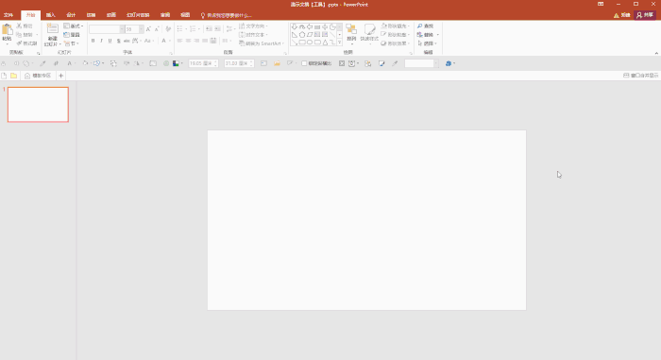The width and height of the screenshot is (661, 360).
Task: Click the Numbering list icon
Action: point(193,28)
